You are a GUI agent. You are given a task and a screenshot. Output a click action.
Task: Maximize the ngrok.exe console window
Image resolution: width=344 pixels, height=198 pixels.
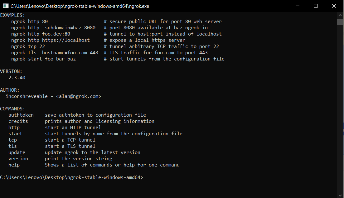(x=315, y=6)
